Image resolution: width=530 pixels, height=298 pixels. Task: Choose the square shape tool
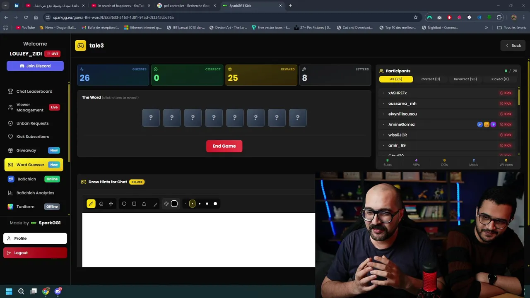[134, 204]
